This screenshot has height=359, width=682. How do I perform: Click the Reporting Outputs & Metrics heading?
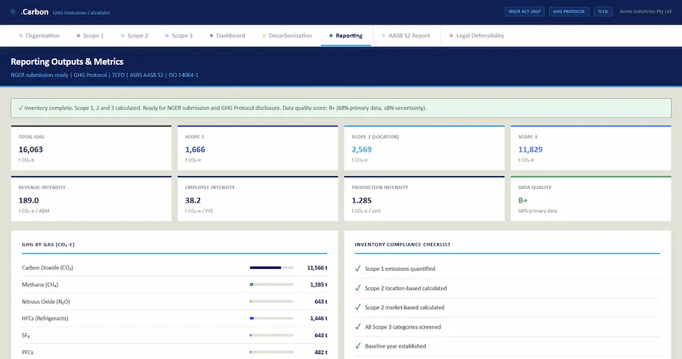67,62
